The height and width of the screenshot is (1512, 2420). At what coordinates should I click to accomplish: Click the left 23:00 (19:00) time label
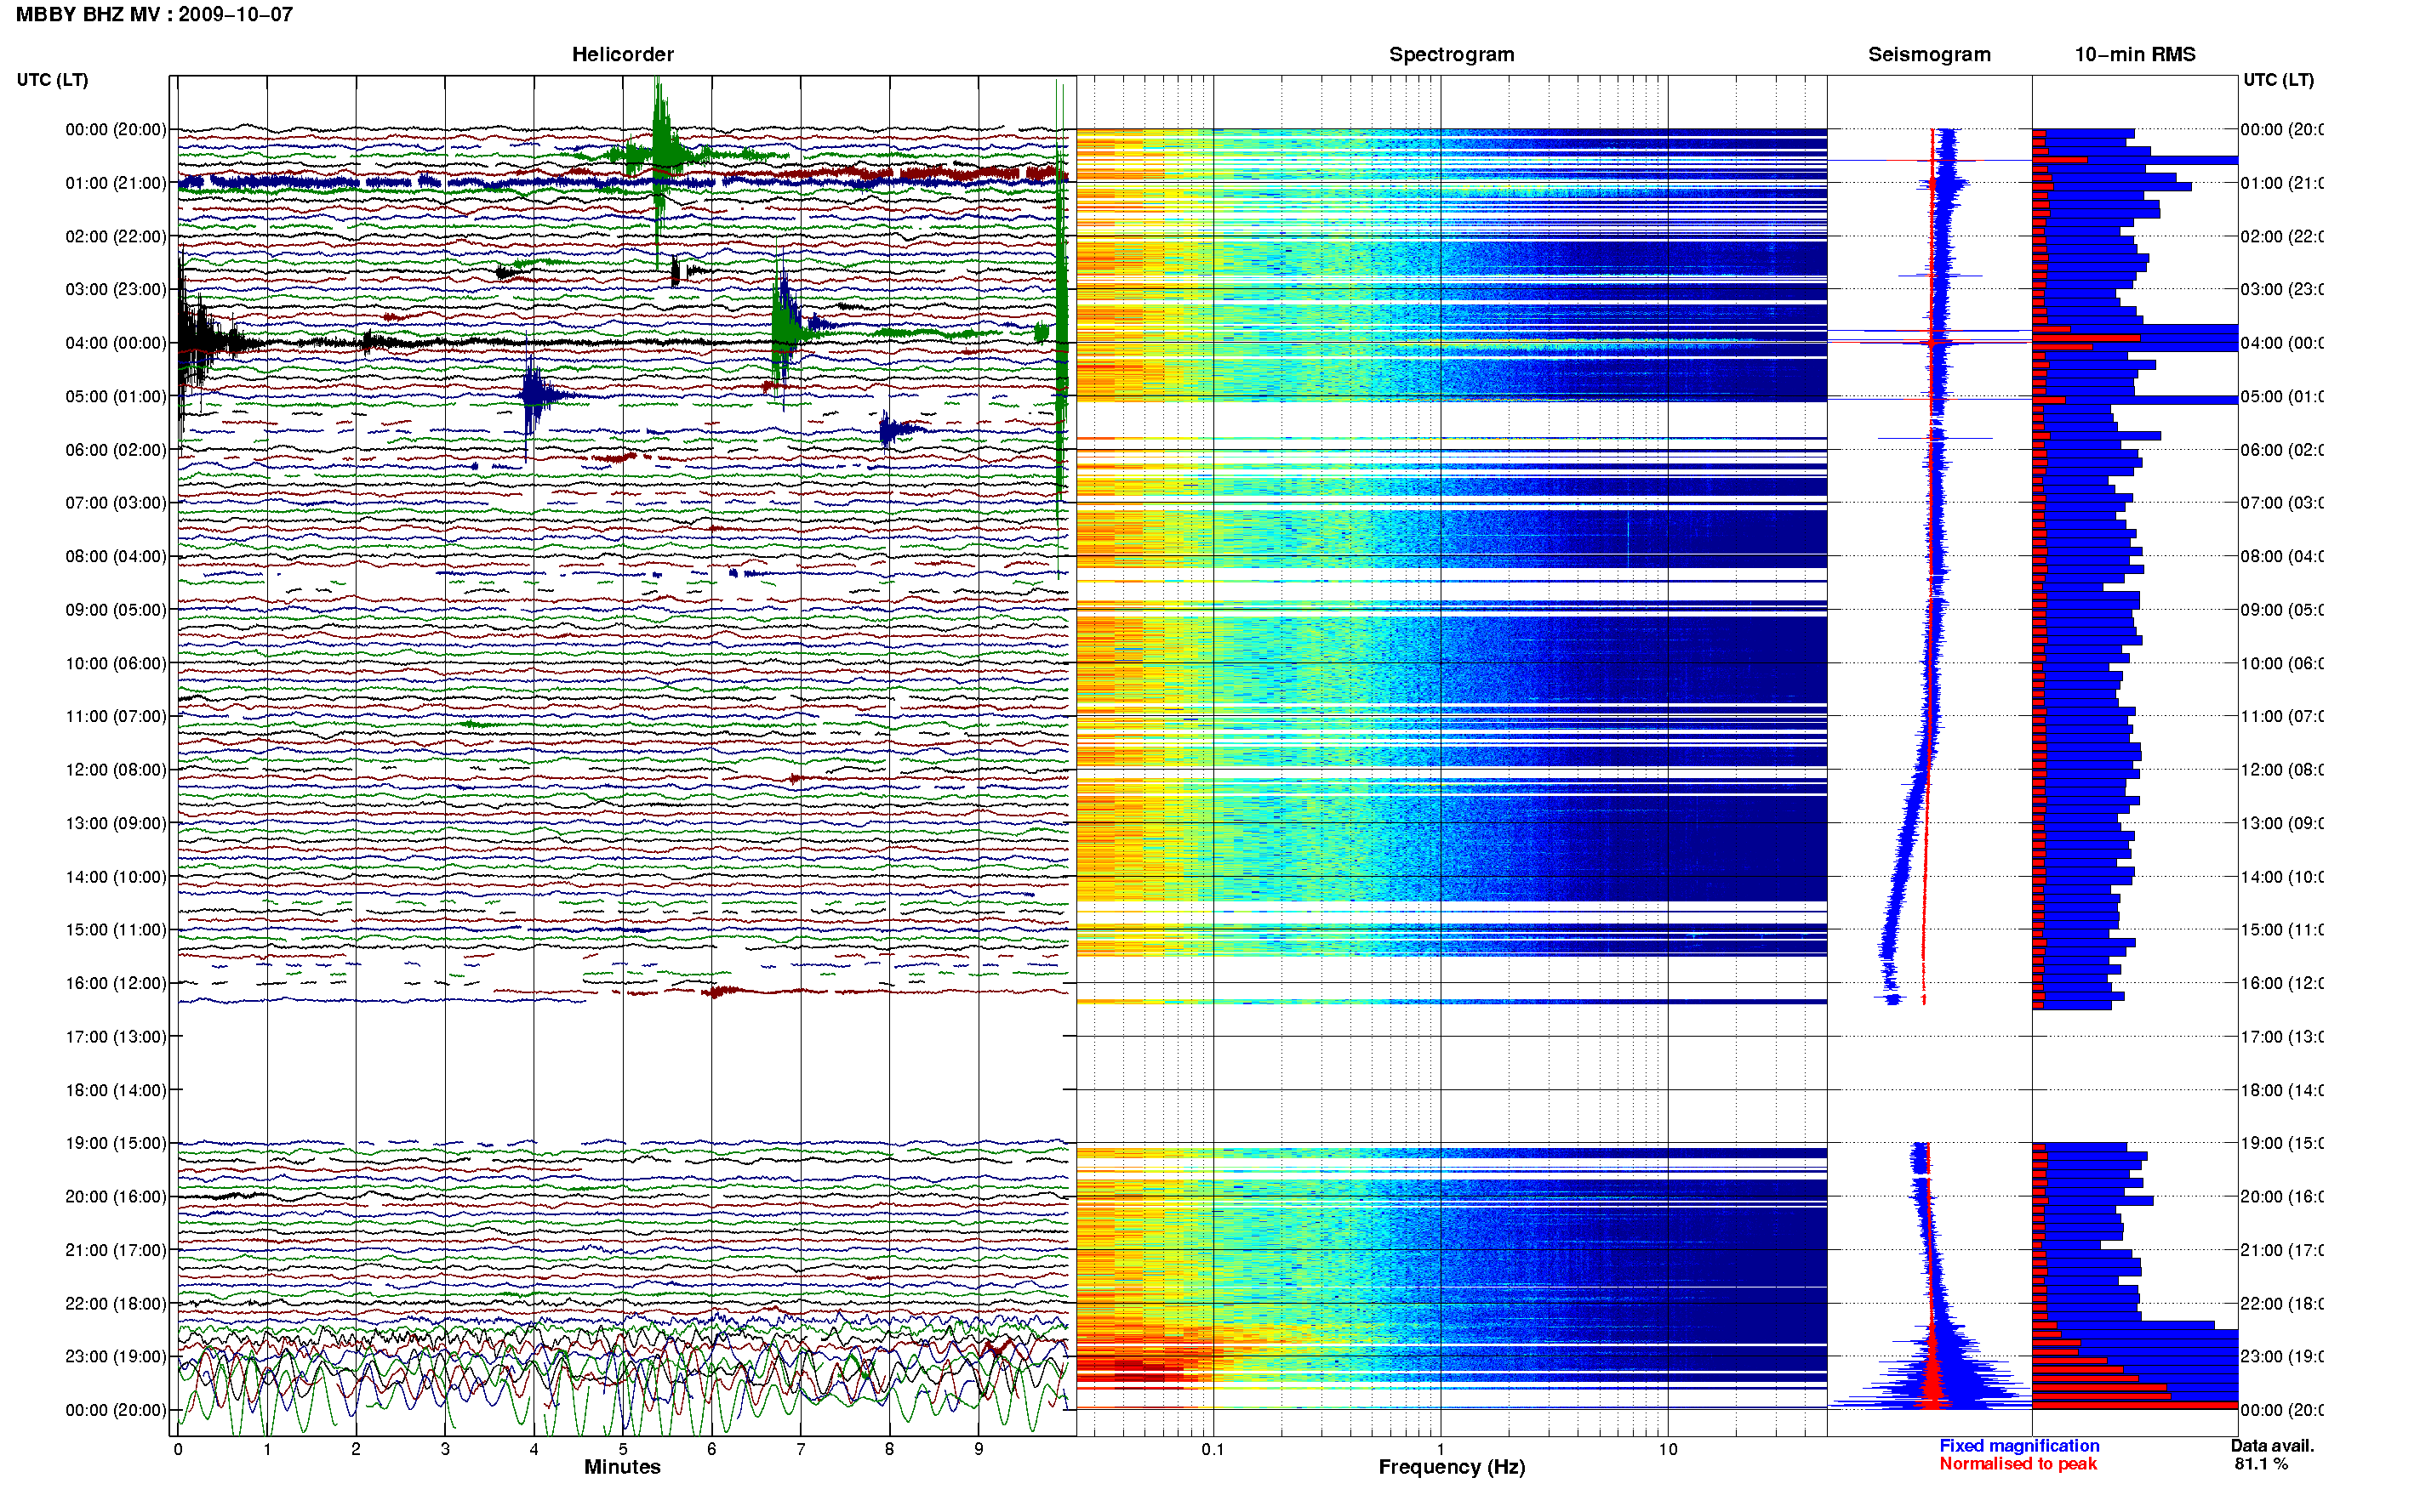click(x=115, y=1356)
